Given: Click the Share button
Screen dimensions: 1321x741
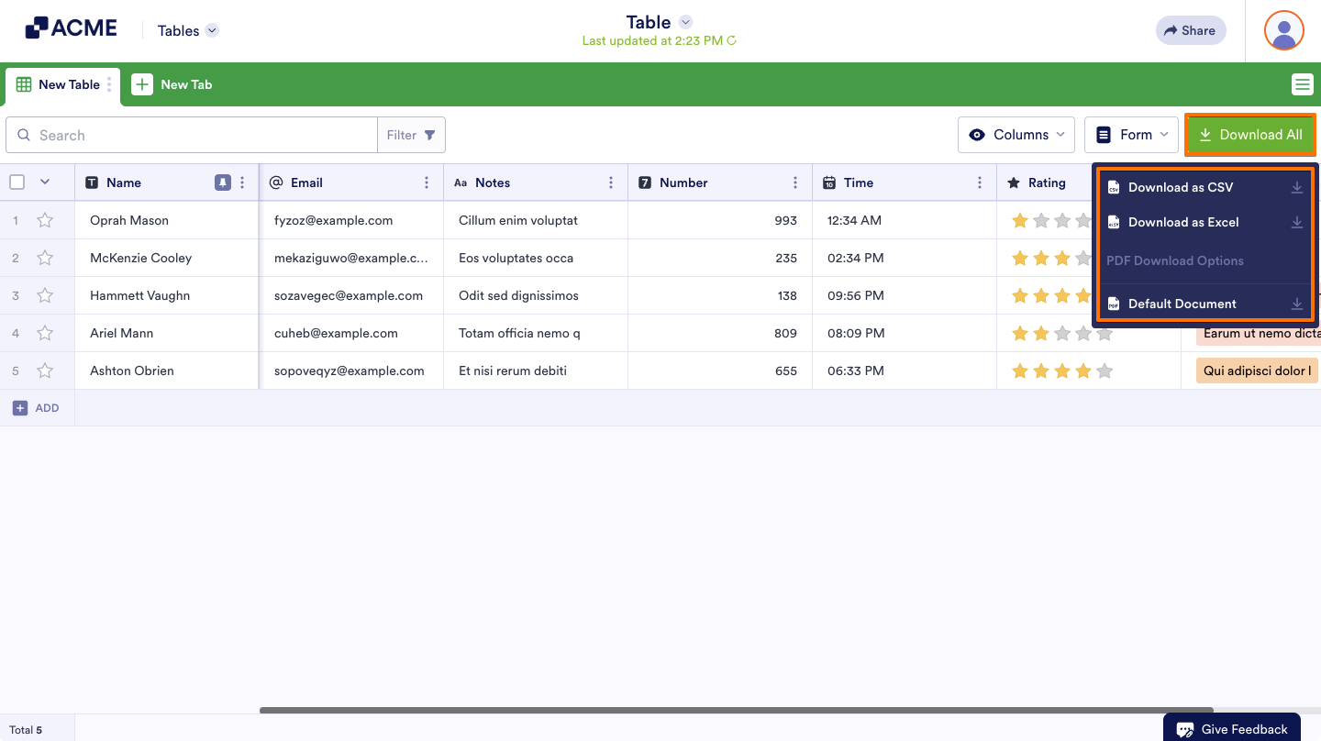Looking at the screenshot, I should [1191, 30].
